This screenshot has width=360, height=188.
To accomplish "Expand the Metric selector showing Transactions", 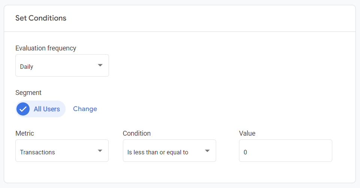I will coord(62,151).
